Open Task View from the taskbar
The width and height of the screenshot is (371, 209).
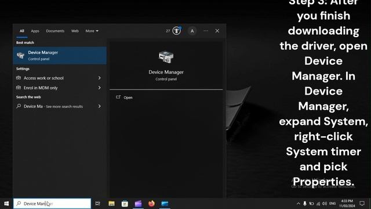point(98,204)
